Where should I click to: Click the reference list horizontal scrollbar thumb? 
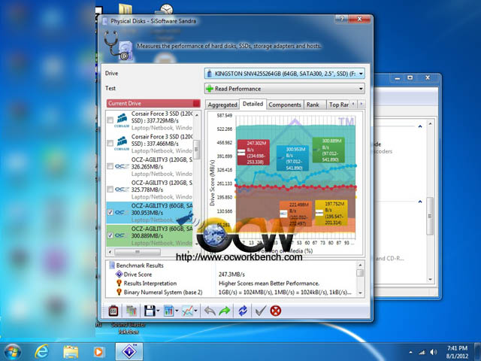point(138,252)
